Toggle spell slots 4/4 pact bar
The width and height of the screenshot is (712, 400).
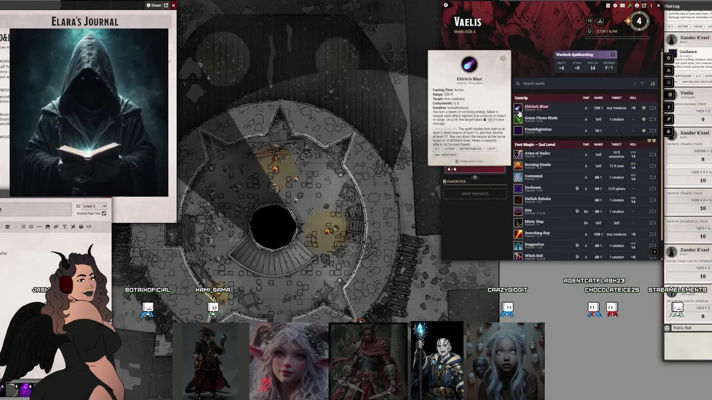coord(475,169)
